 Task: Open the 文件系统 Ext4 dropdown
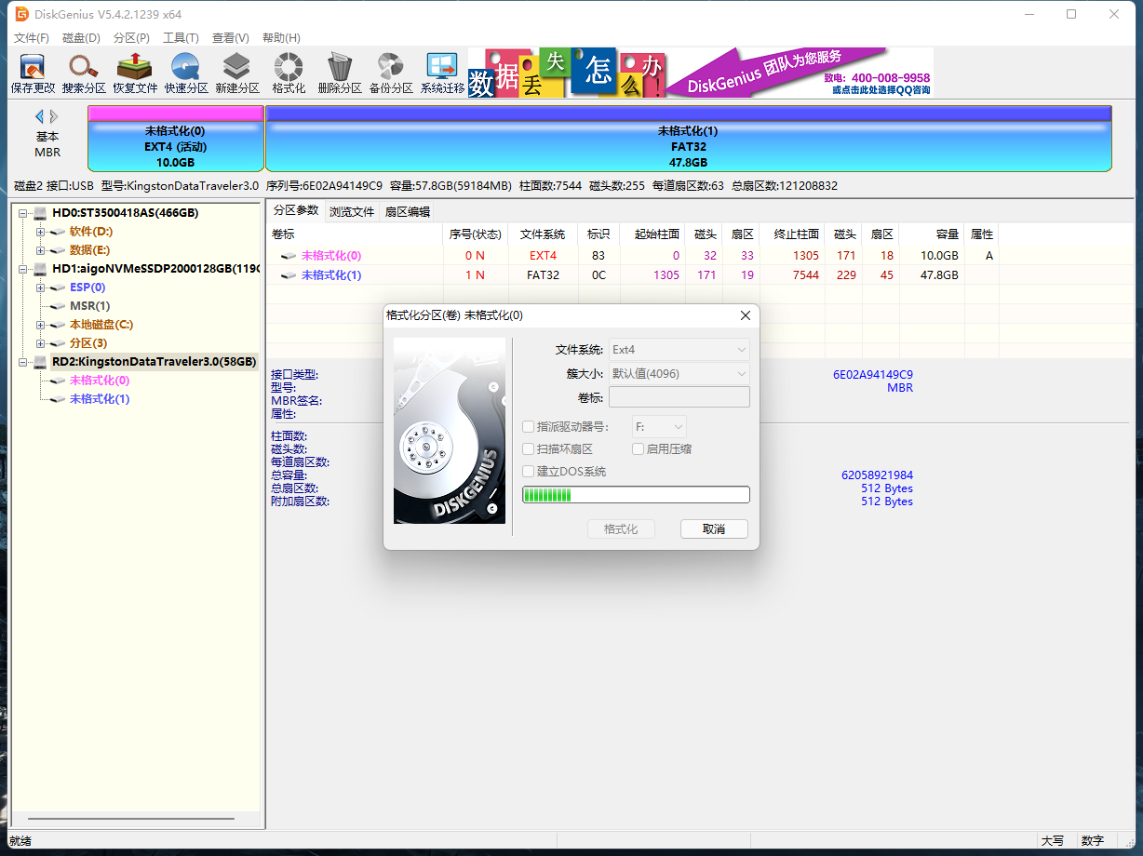(679, 350)
